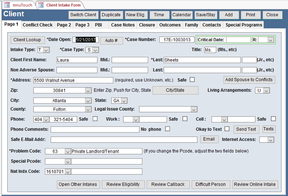
Task: Open the Living Arrangements dropdown
Action: point(266,90)
